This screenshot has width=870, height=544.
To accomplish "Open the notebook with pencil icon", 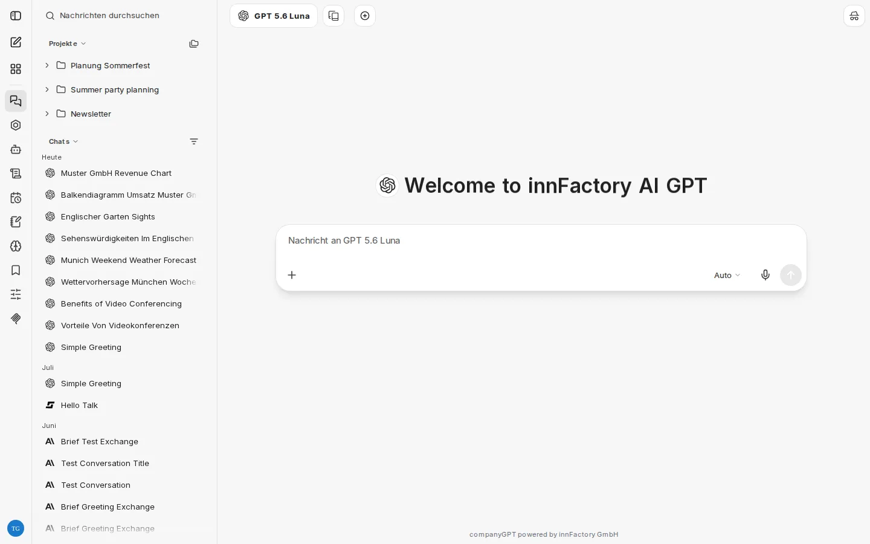I will 16,222.
